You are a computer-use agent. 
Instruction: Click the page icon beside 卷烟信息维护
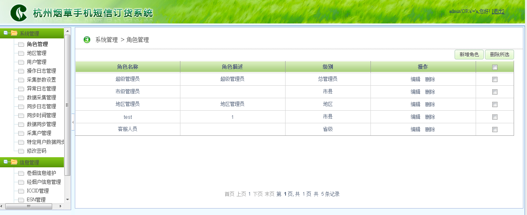(21, 173)
